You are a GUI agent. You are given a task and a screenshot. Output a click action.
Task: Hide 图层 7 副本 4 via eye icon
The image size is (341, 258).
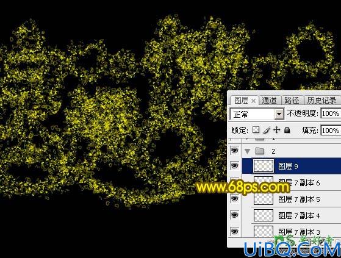(x=234, y=215)
